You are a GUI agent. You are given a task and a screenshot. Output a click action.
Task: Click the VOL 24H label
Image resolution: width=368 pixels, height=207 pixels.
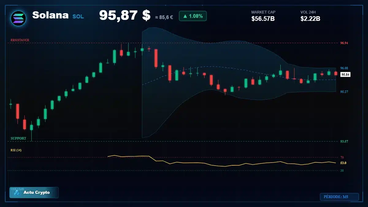pos(308,12)
